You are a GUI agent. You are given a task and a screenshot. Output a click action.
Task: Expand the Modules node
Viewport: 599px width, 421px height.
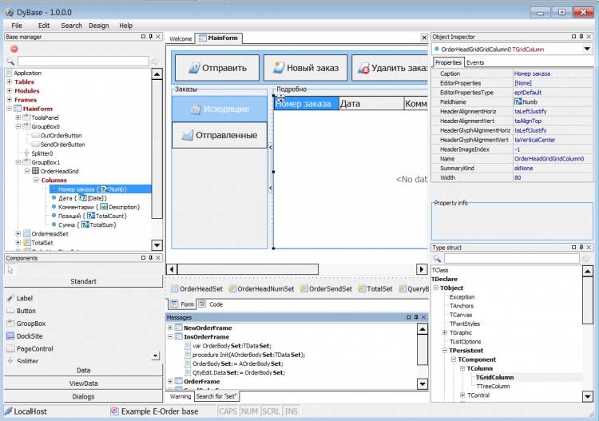9,91
